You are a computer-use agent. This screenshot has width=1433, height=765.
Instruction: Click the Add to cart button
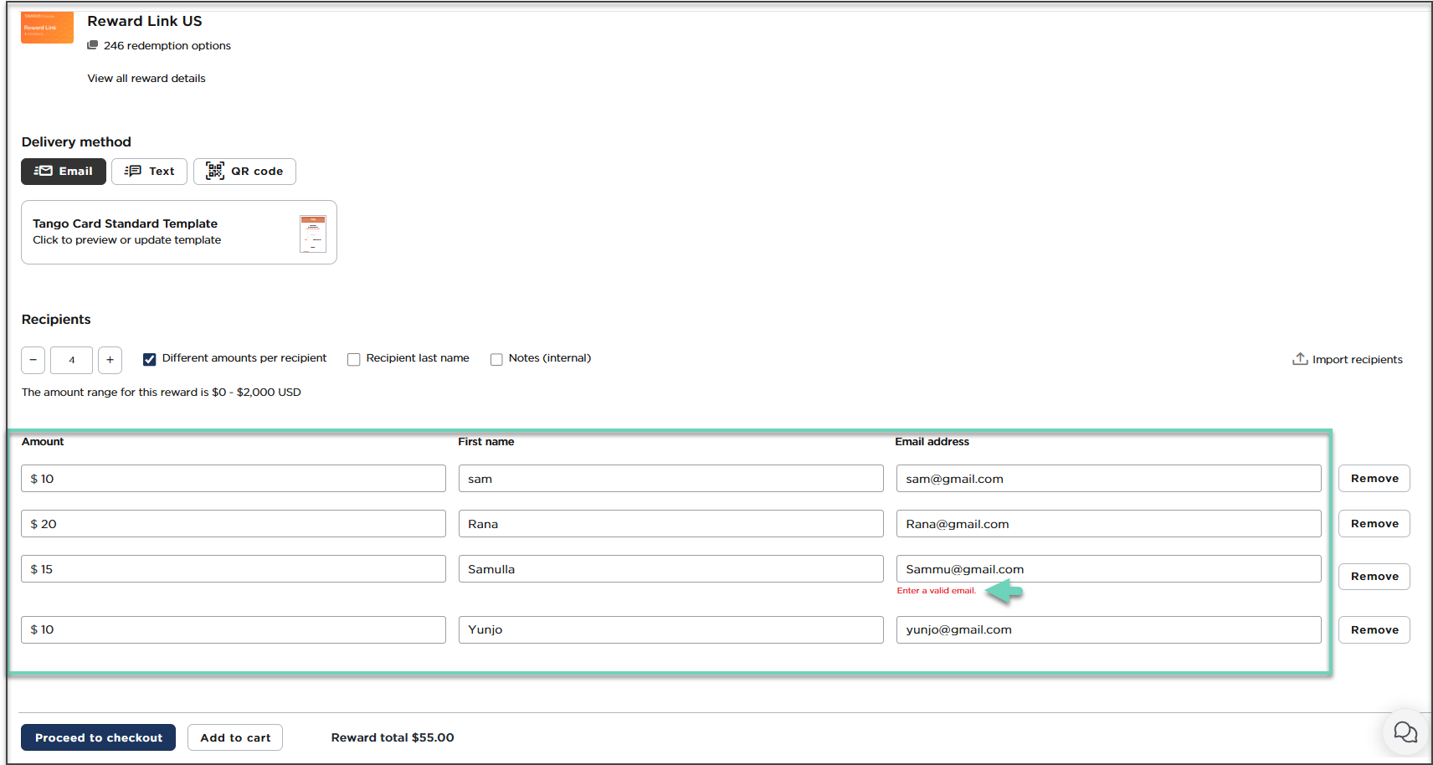tap(235, 737)
